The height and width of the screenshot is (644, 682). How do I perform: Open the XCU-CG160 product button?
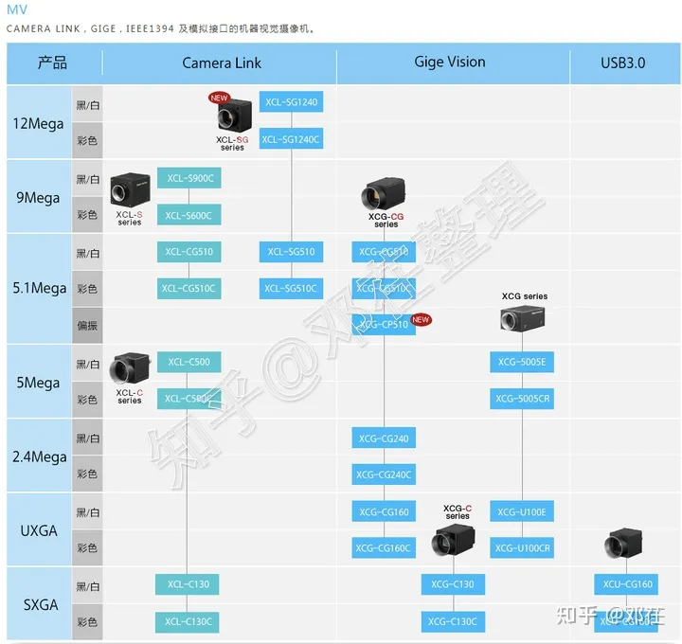click(624, 584)
